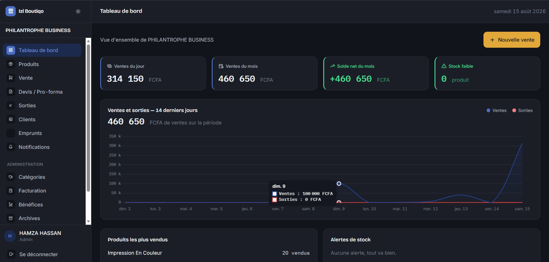
Task: Click the Izi Boutiqo store logo icon
Action: point(11,11)
